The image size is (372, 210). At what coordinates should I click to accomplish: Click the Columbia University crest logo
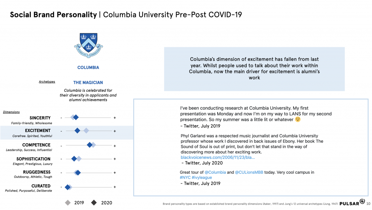click(88, 45)
